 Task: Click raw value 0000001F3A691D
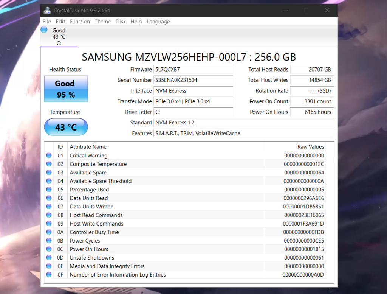click(303, 224)
